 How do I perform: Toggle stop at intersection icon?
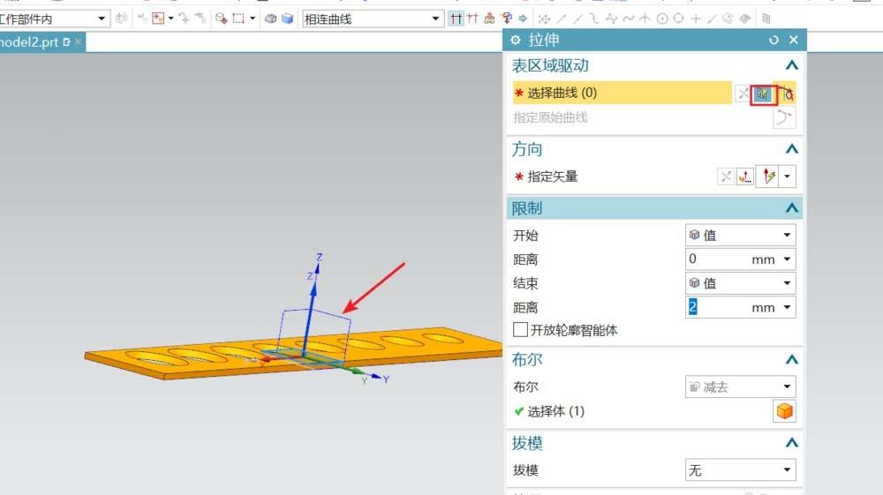tap(457, 19)
